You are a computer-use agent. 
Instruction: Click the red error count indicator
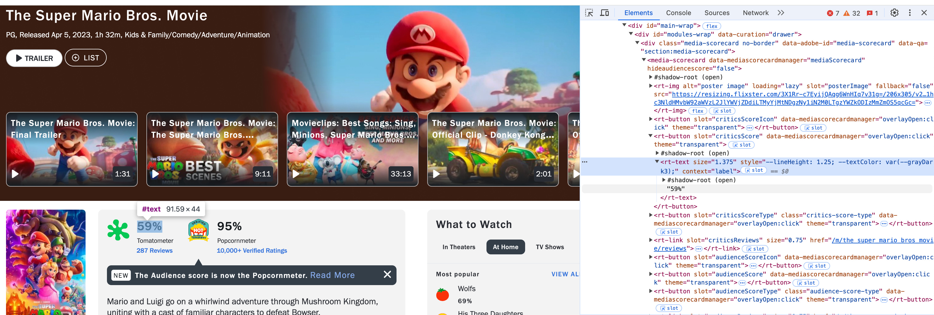833,13
